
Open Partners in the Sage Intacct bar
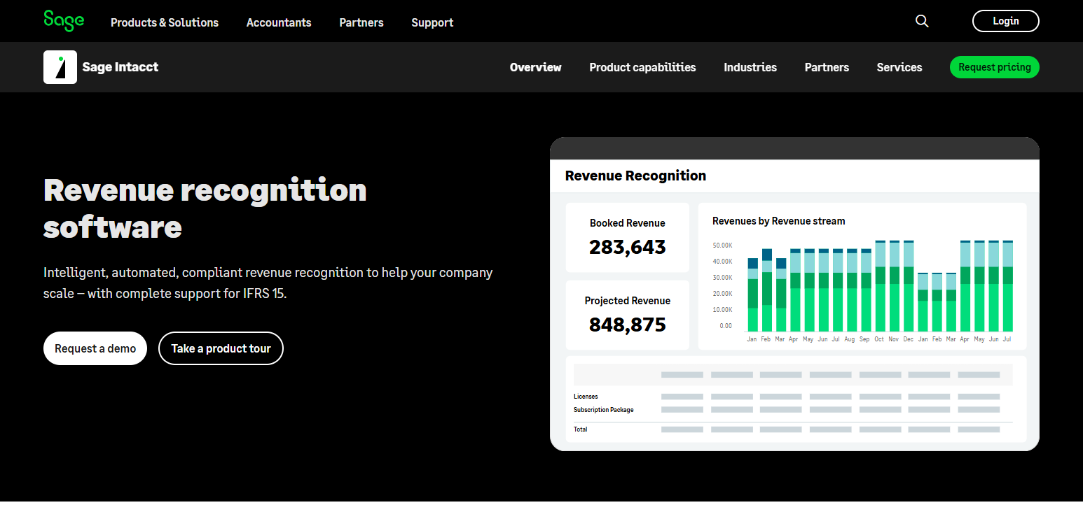click(x=827, y=67)
